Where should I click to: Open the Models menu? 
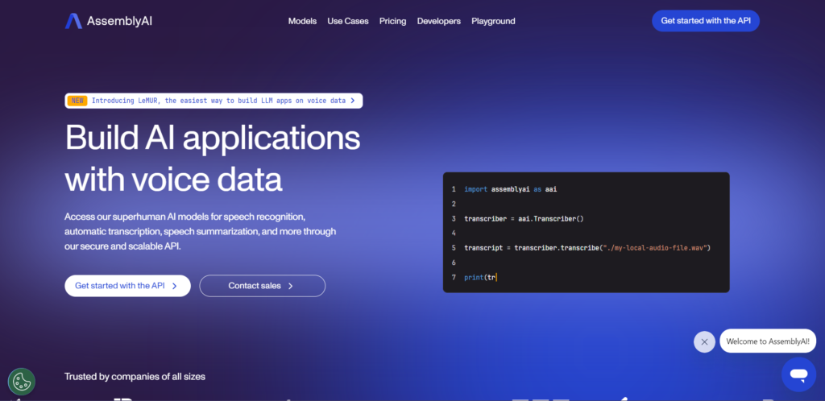click(x=302, y=21)
